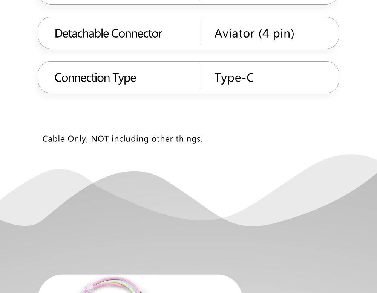Image resolution: width=377 pixels, height=293 pixels.
Task: Click the divider in the Detachable Connector row
Action: pos(201,33)
